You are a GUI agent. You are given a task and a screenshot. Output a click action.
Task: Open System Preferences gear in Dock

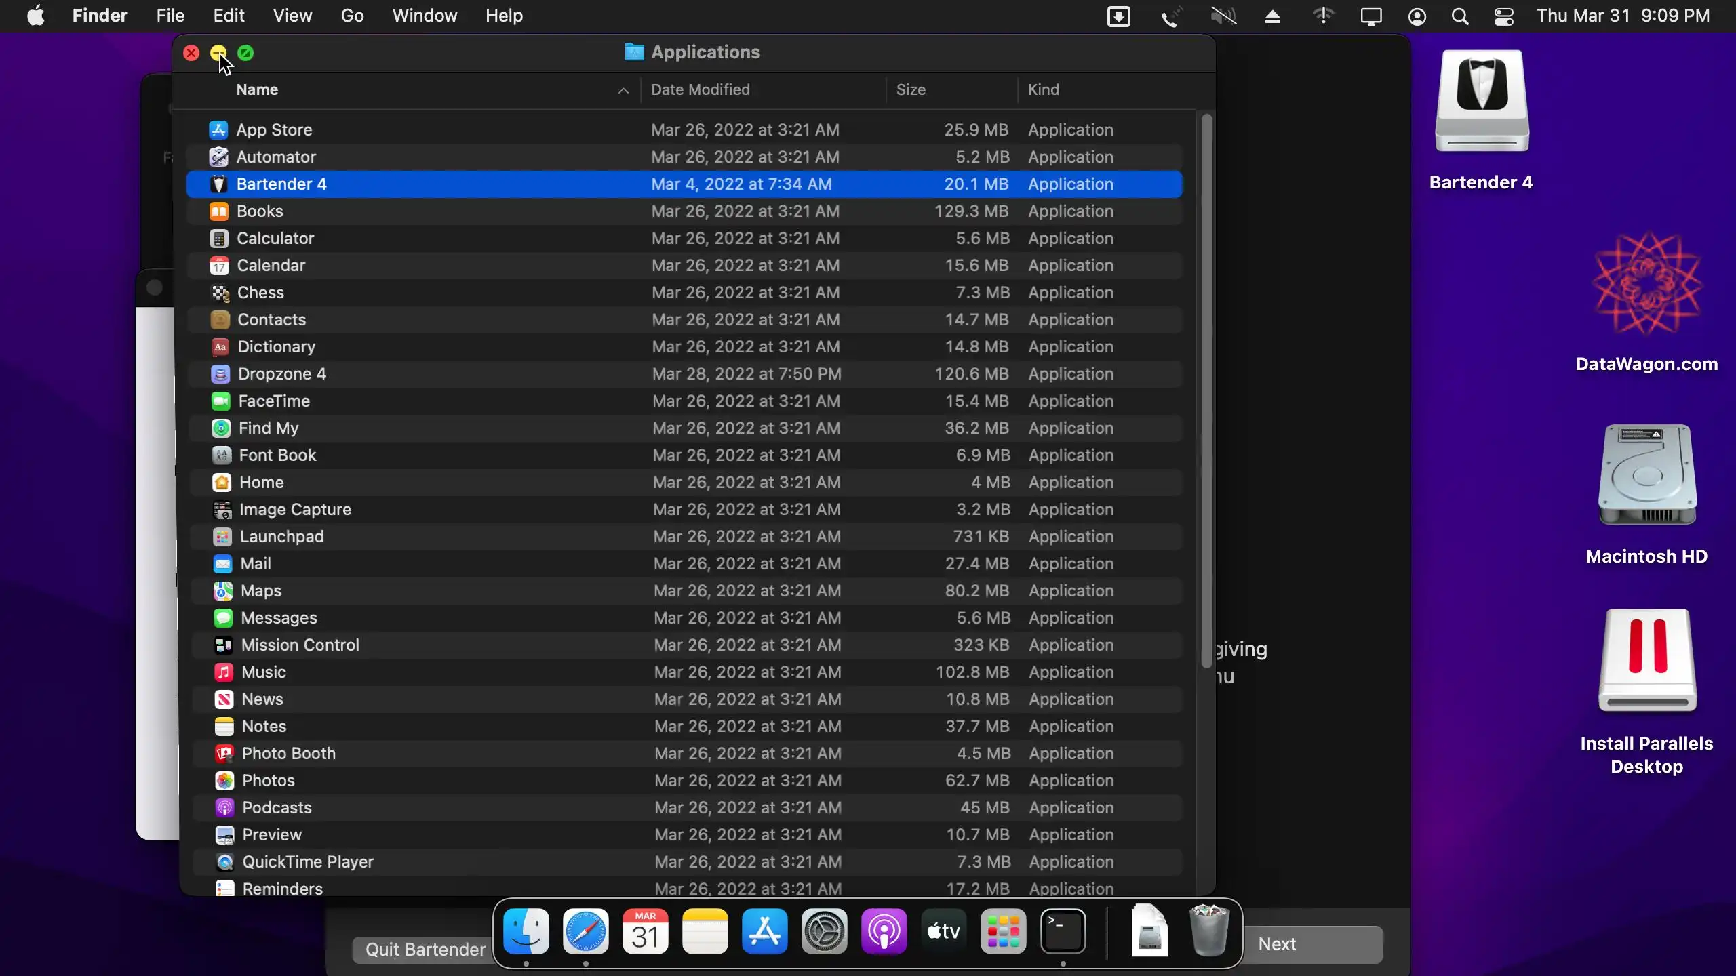click(824, 932)
